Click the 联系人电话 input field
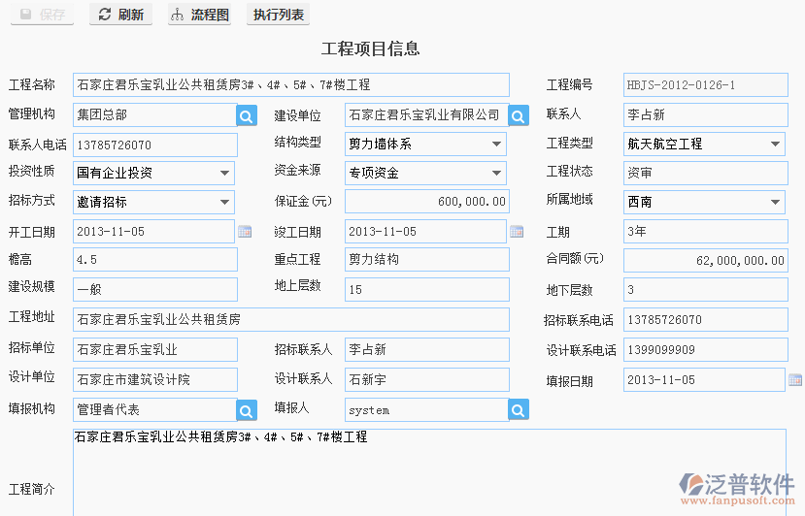 [x=154, y=145]
